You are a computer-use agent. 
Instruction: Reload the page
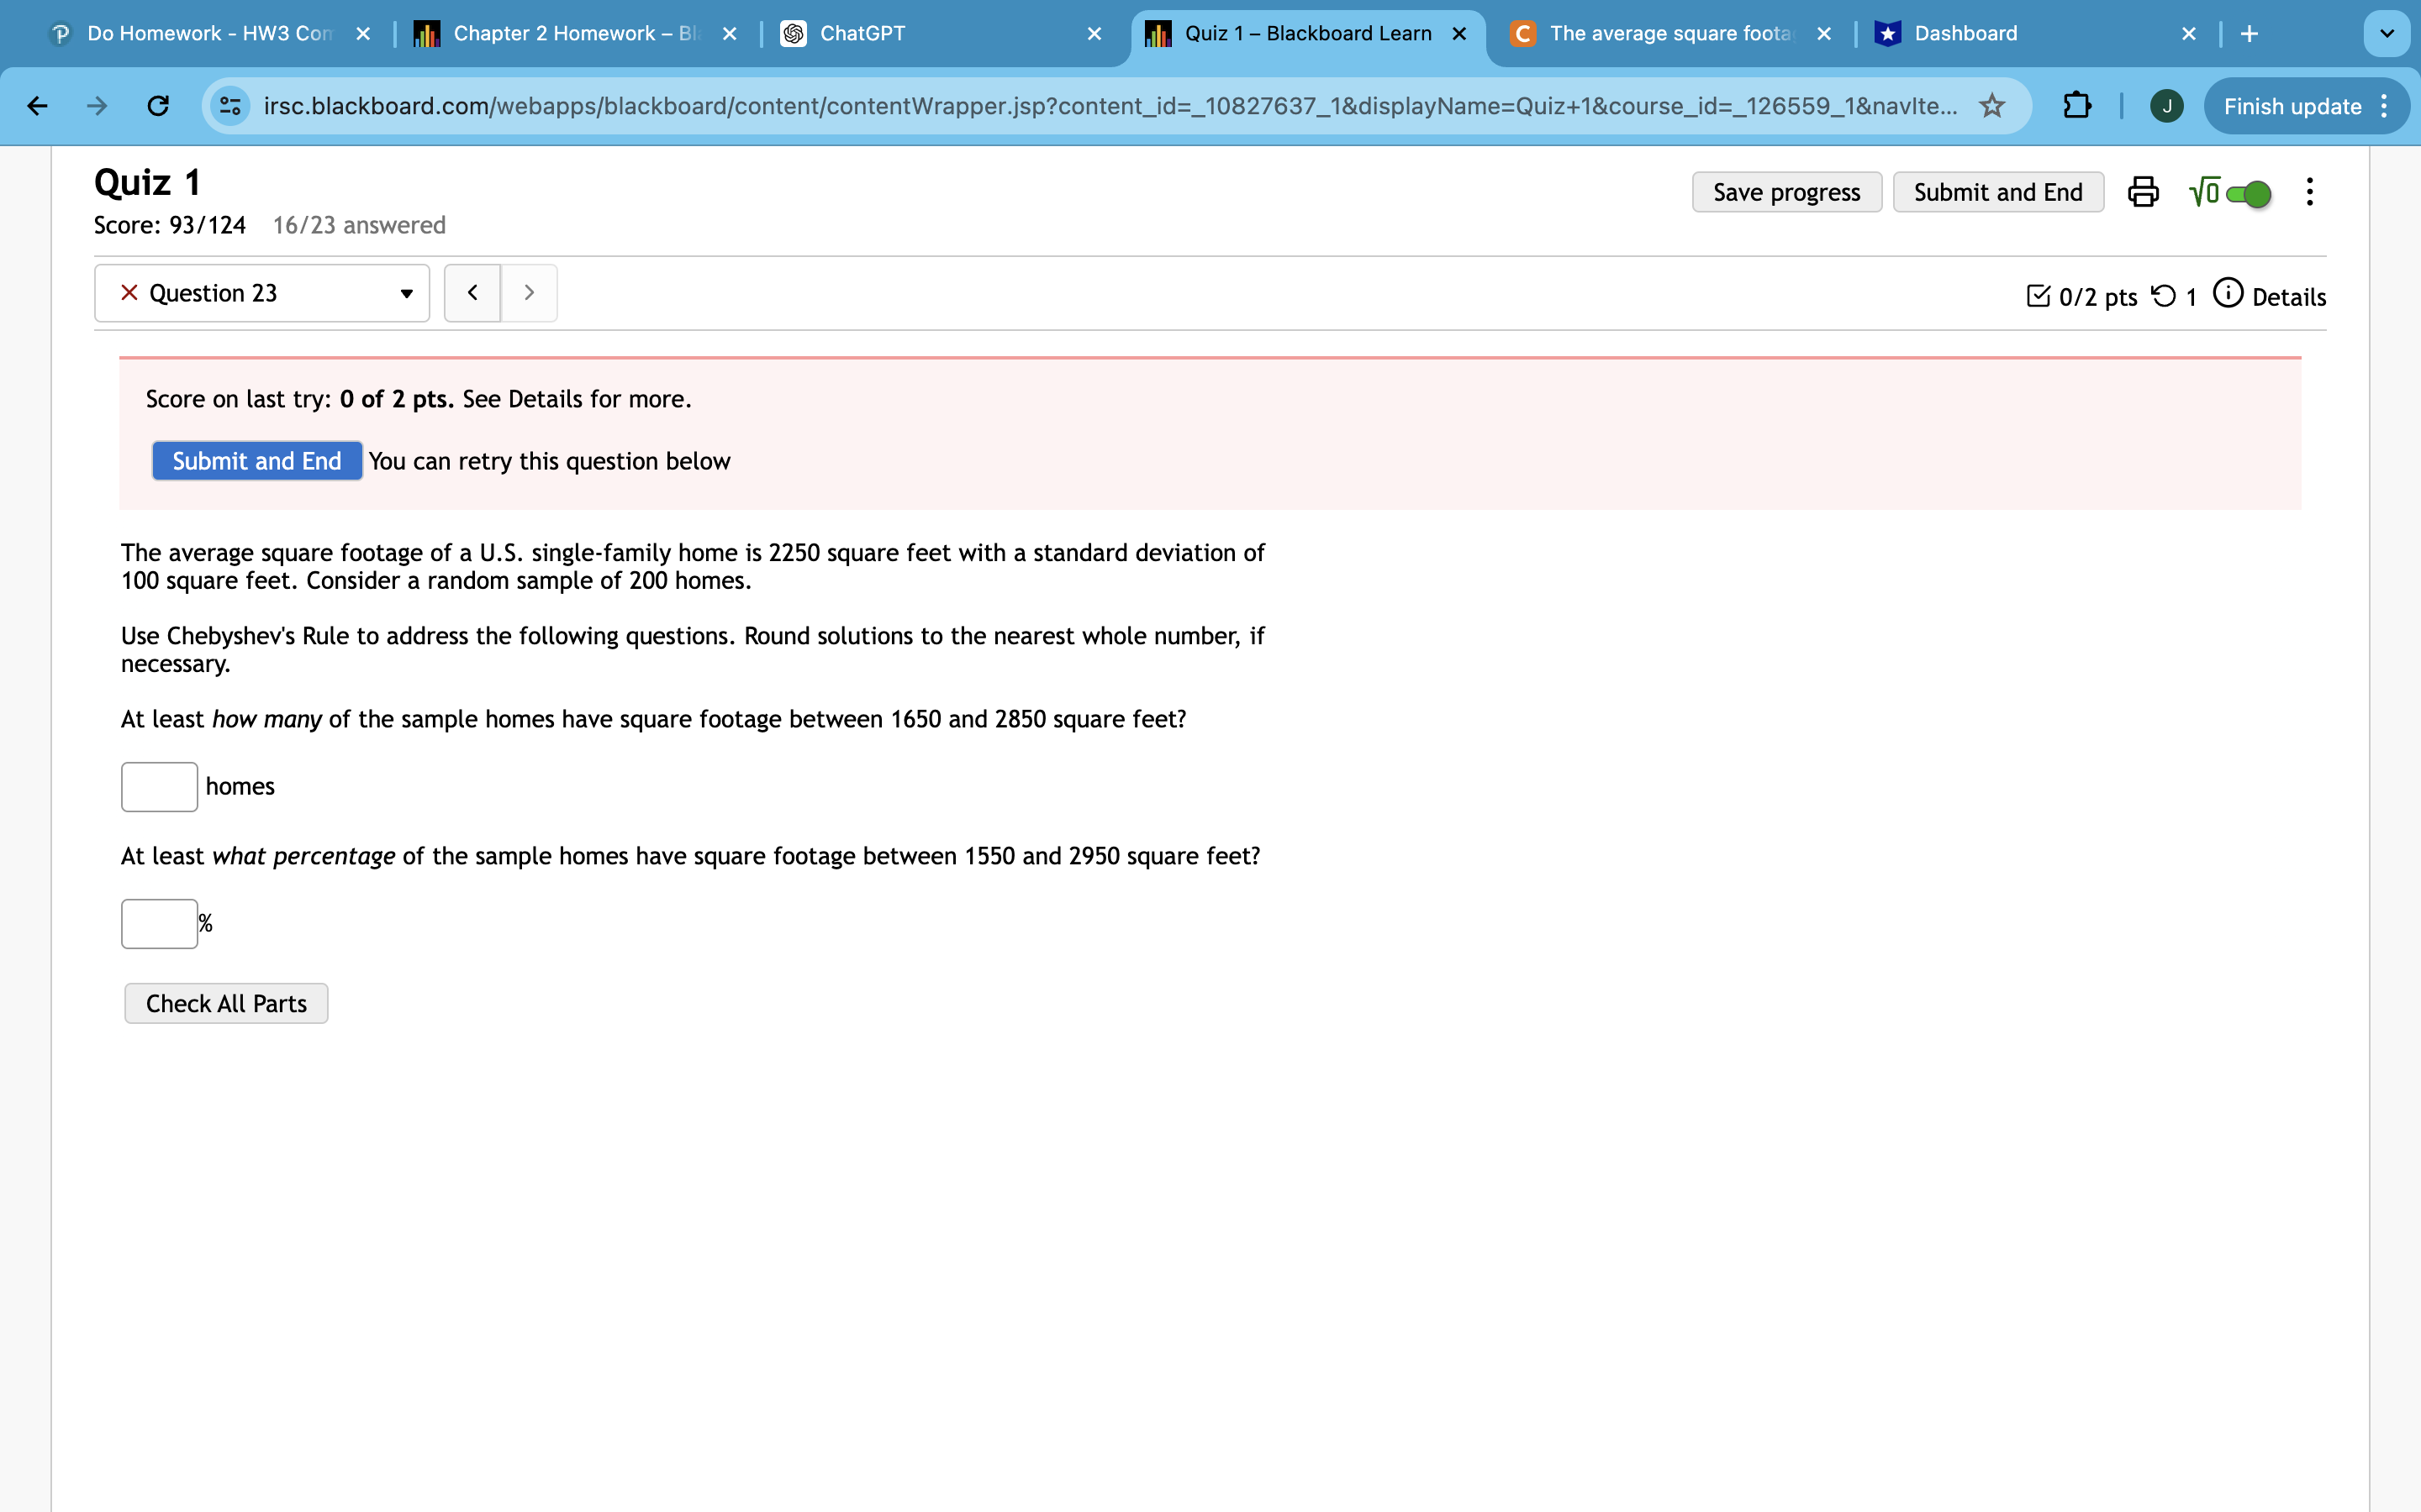(158, 106)
